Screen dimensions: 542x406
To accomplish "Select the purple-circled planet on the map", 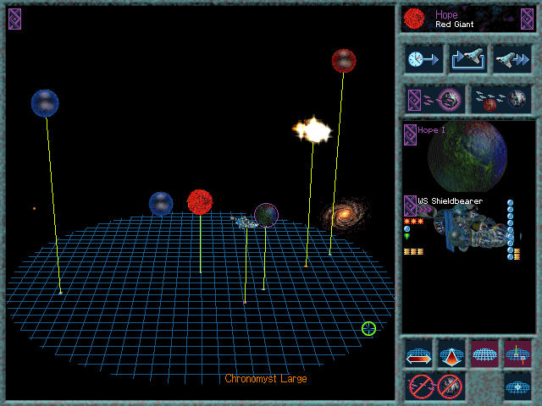I will point(266,216).
